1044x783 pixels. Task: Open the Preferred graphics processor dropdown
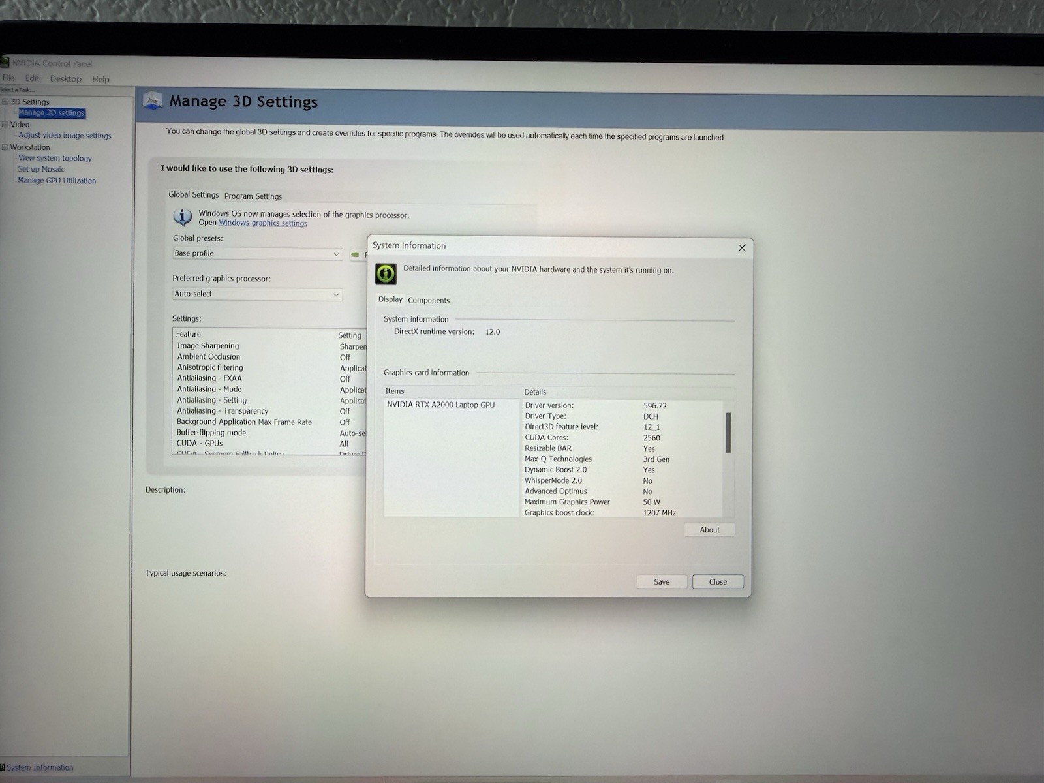[x=257, y=294]
